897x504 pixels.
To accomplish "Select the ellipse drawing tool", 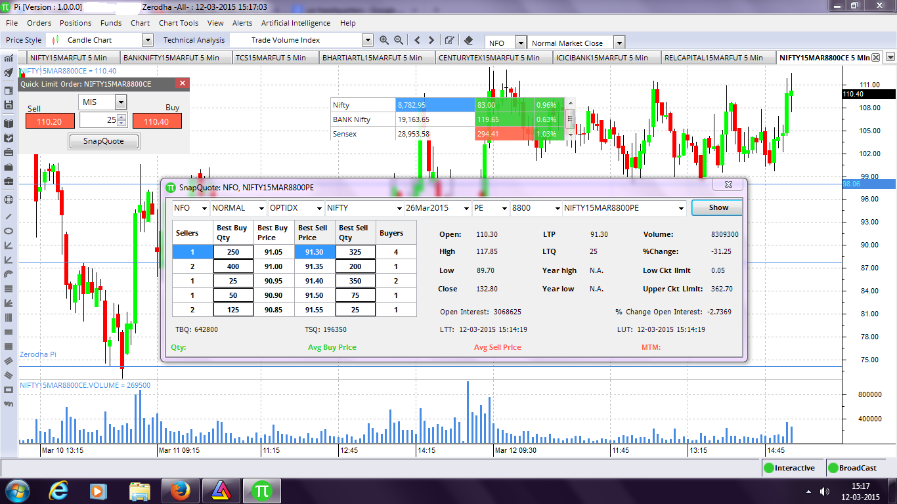I will (x=9, y=231).
